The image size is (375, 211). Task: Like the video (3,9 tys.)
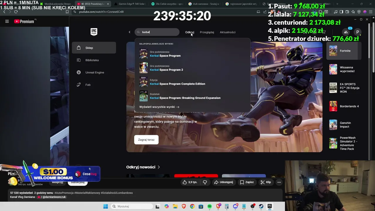pyautogui.click(x=190, y=182)
